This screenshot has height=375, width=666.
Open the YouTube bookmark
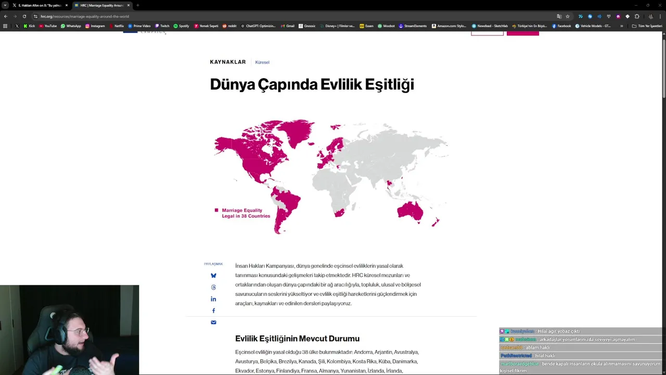48,26
